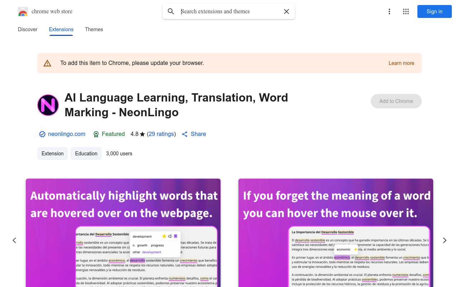
Task: Open the Themes tab
Action: point(94,29)
